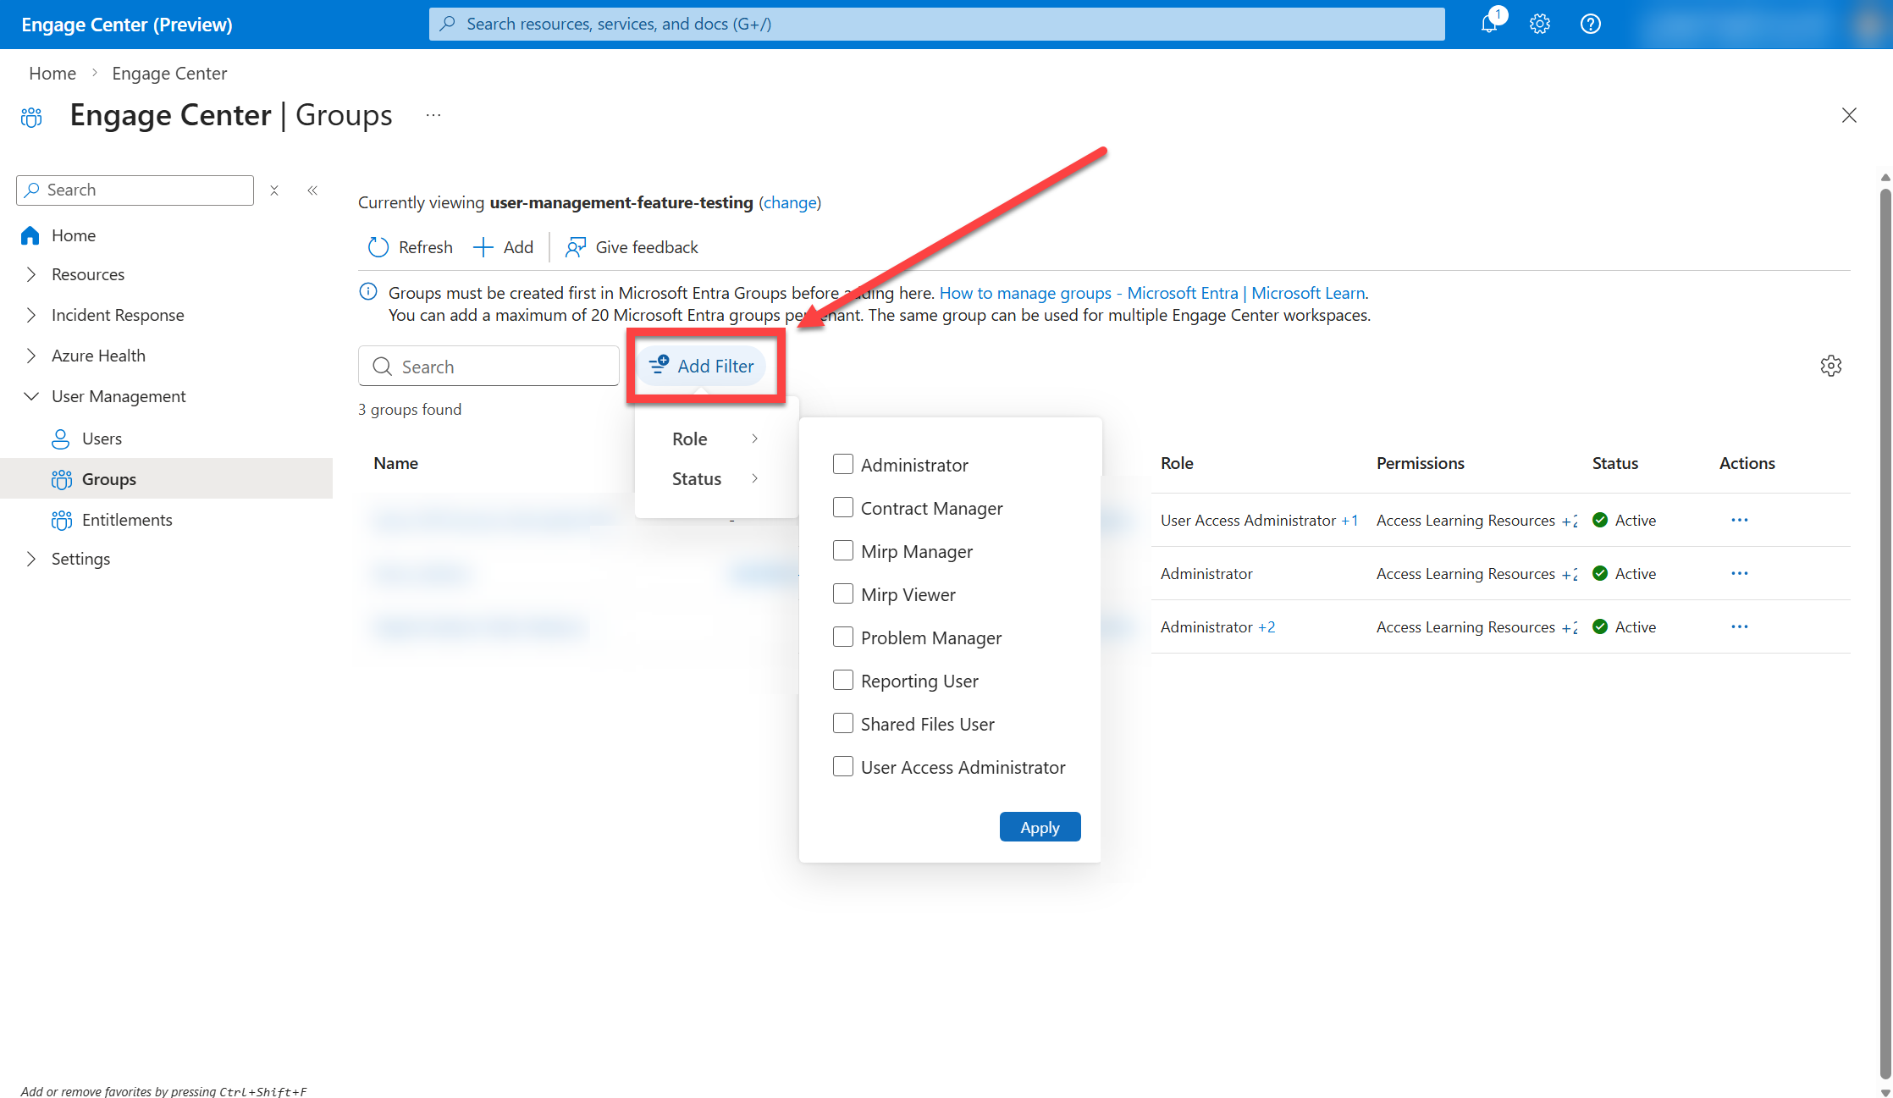The height and width of the screenshot is (1098, 1893).
Task: Click the Entitlements icon in sidebar
Action: pos(61,520)
